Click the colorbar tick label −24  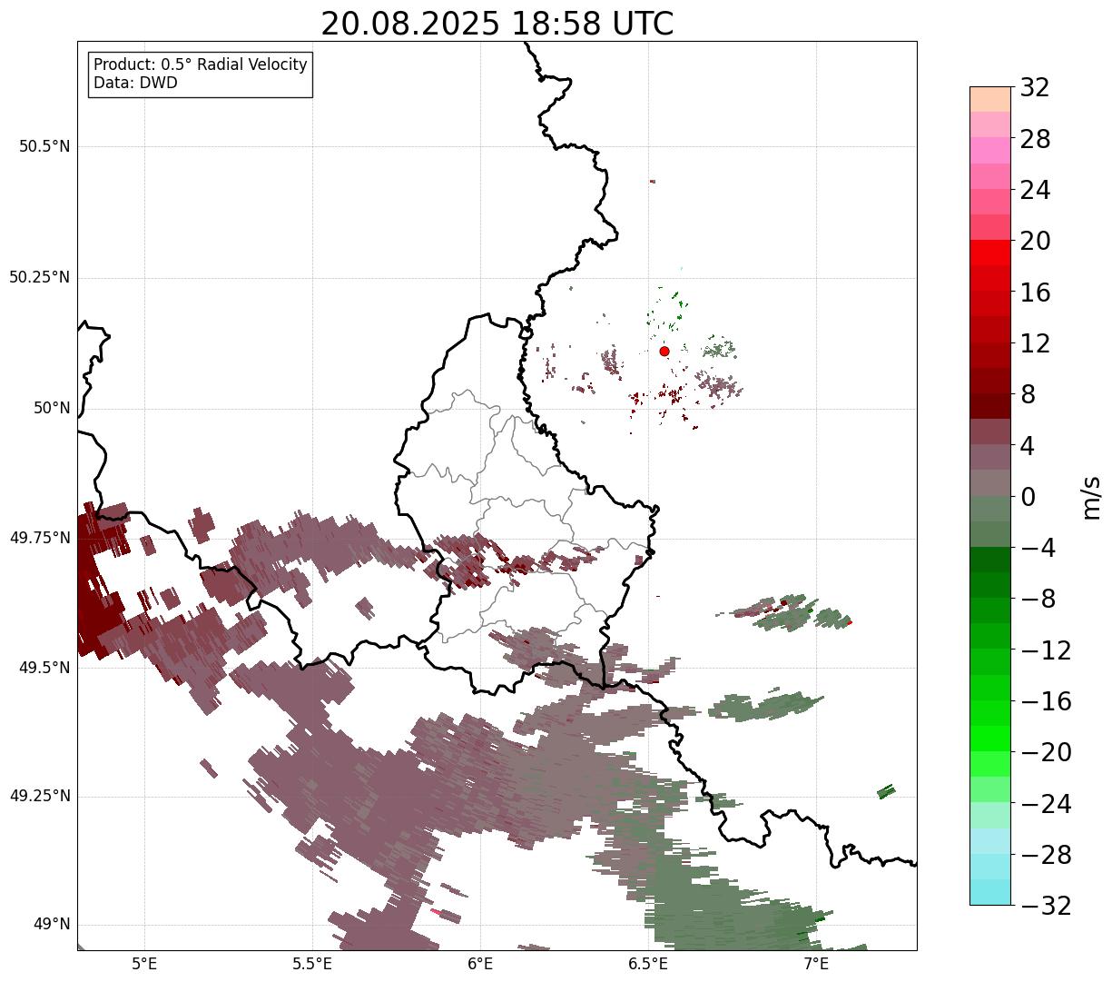click(x=1046, y=804)
